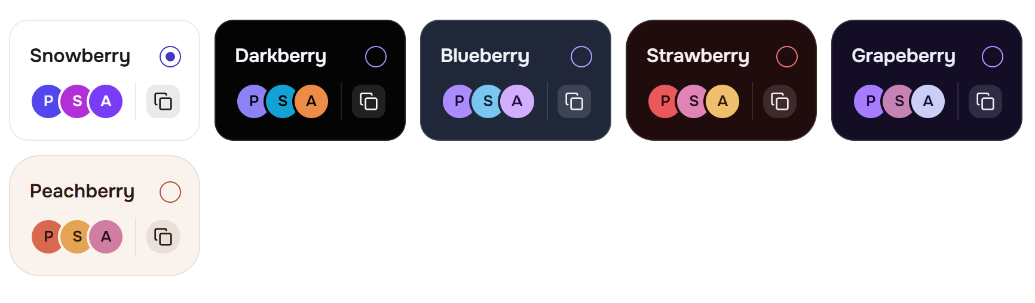The image size is (1035, 303).
Task: Copy the Strawberry theme
Action: click(x=780, y=101)
